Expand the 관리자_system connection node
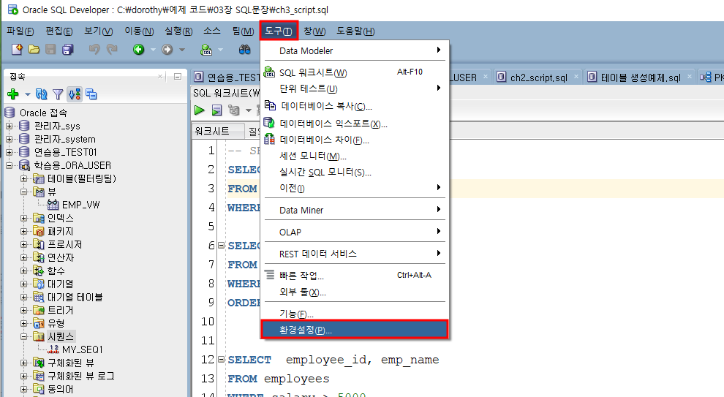 pos(10,139)
